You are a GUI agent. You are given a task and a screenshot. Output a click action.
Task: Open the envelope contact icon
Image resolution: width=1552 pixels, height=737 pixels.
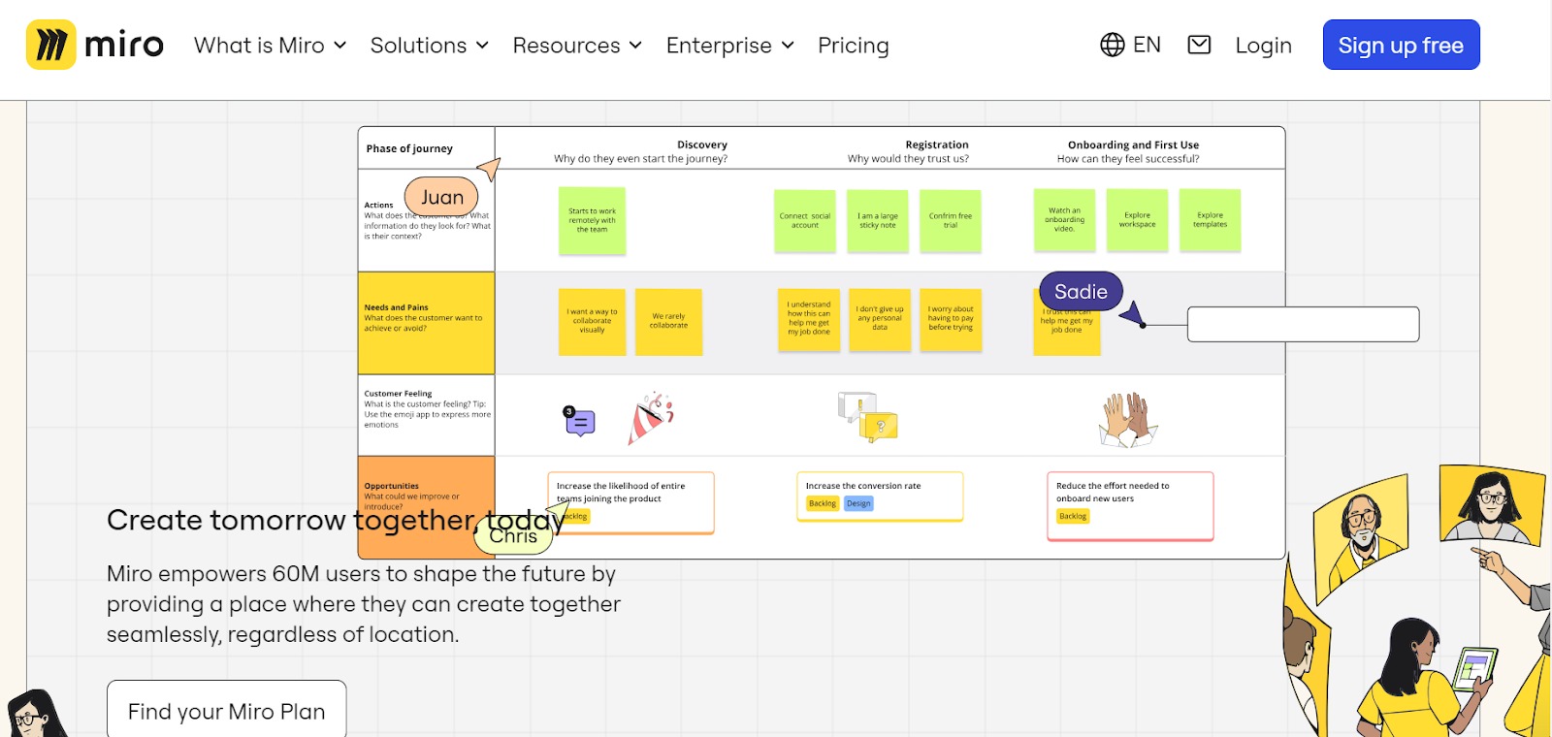tap(1199, 45)
